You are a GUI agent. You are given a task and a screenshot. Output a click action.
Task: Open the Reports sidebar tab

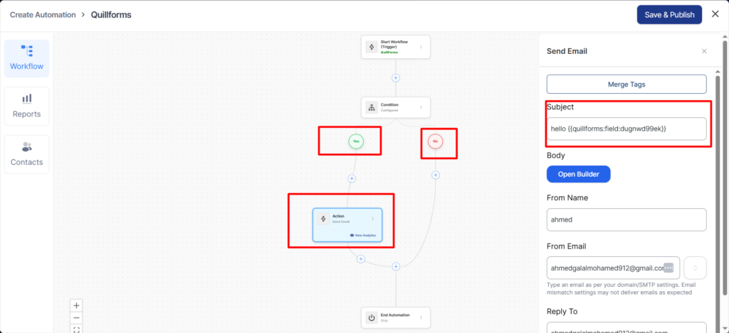pyautogui.click(x=26, y=106)
